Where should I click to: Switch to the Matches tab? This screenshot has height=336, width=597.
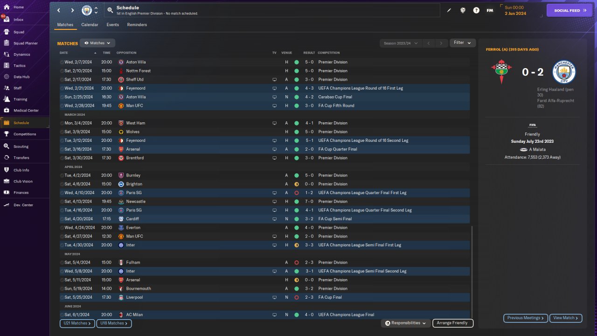pos(65,25)
